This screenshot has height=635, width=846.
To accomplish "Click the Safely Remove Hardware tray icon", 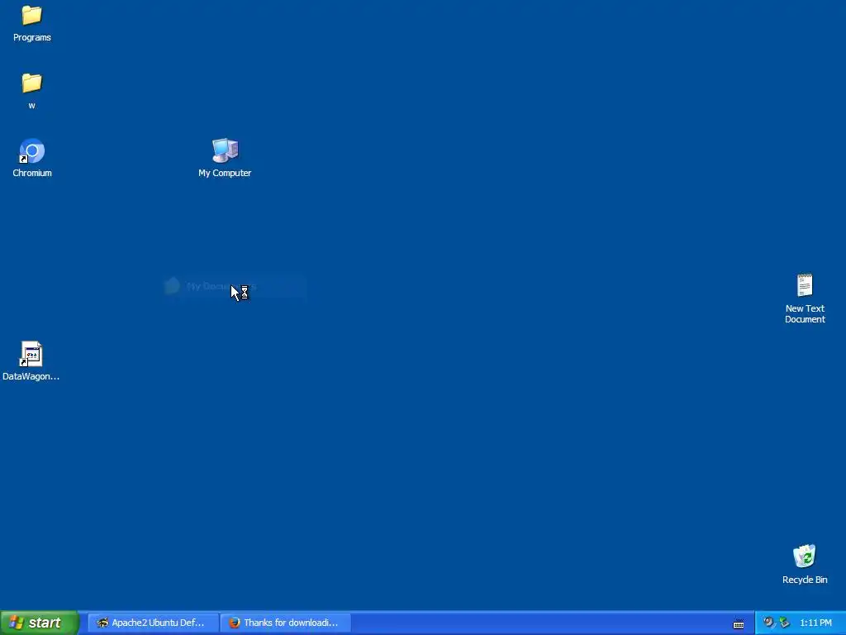I will click(x=784, y=623).
